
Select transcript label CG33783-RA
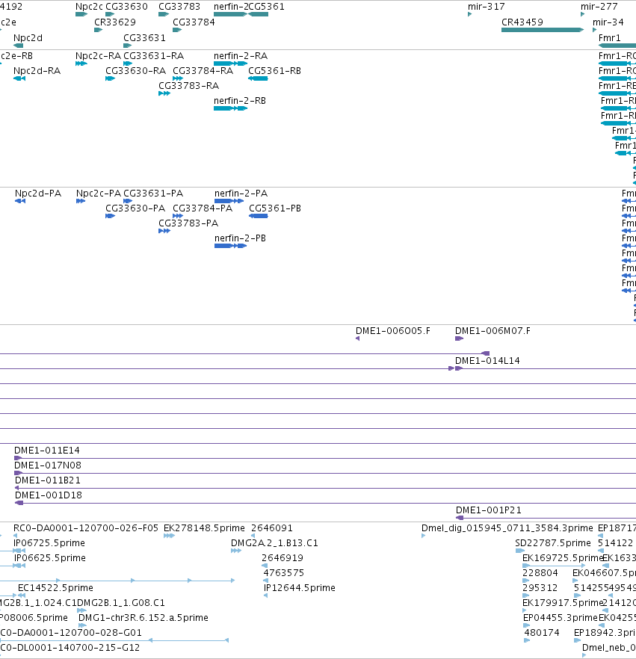click(x=189, y=86)
